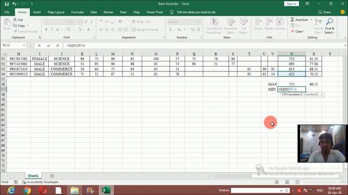348x195 pixels.
Task: Click the horizontal scrollbar track
Action: [x=278, y=176]
